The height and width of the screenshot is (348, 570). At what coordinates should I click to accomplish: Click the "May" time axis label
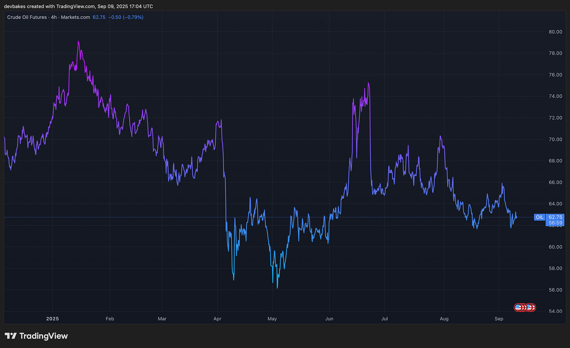272,319
